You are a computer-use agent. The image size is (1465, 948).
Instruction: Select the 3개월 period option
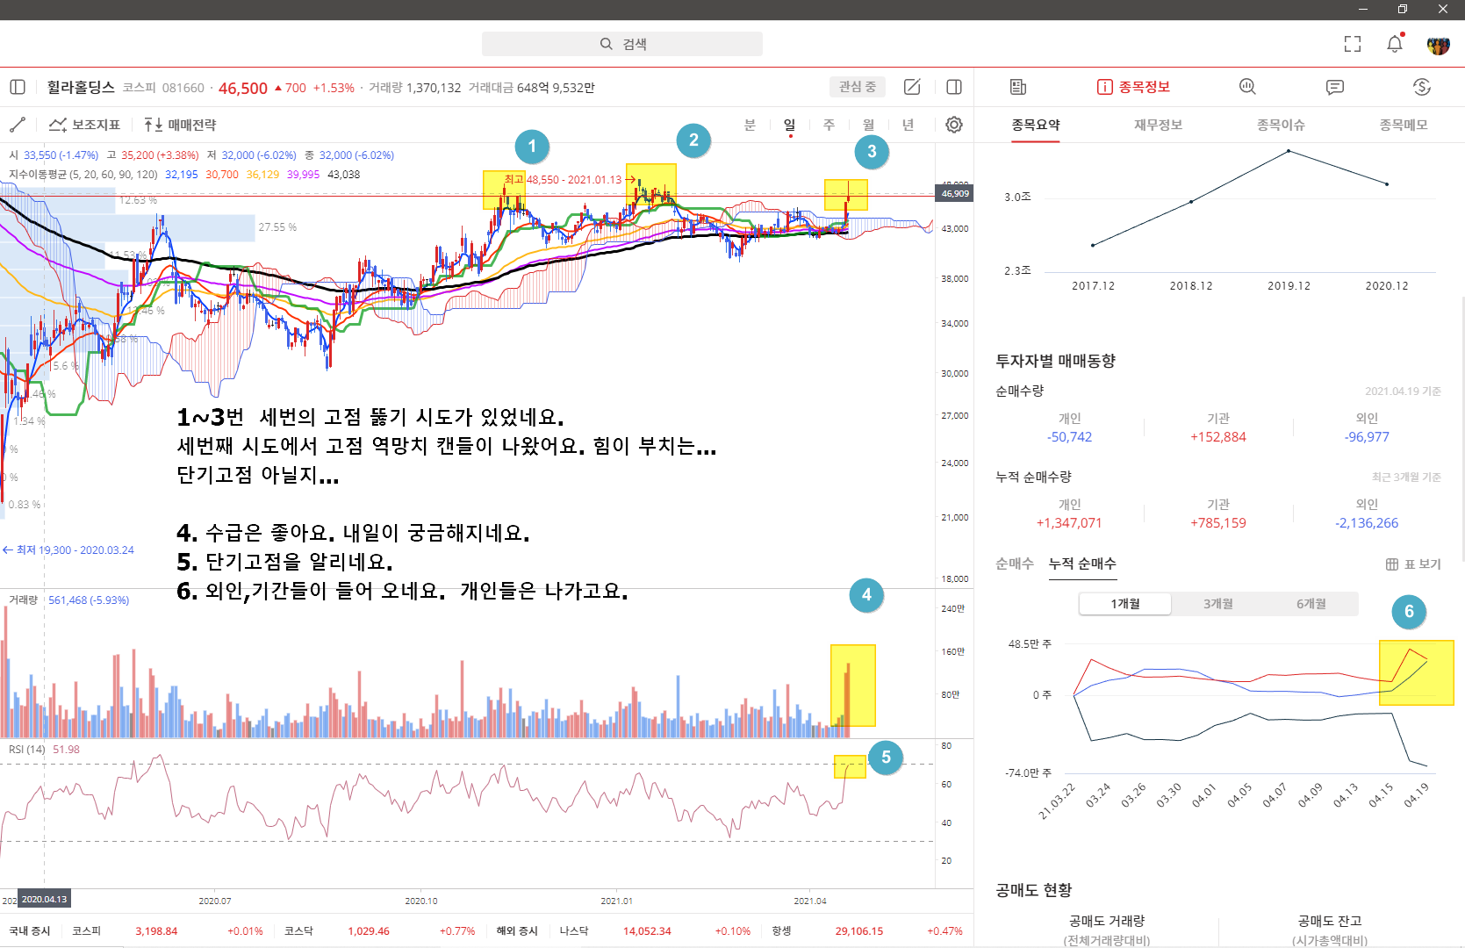1218,604
